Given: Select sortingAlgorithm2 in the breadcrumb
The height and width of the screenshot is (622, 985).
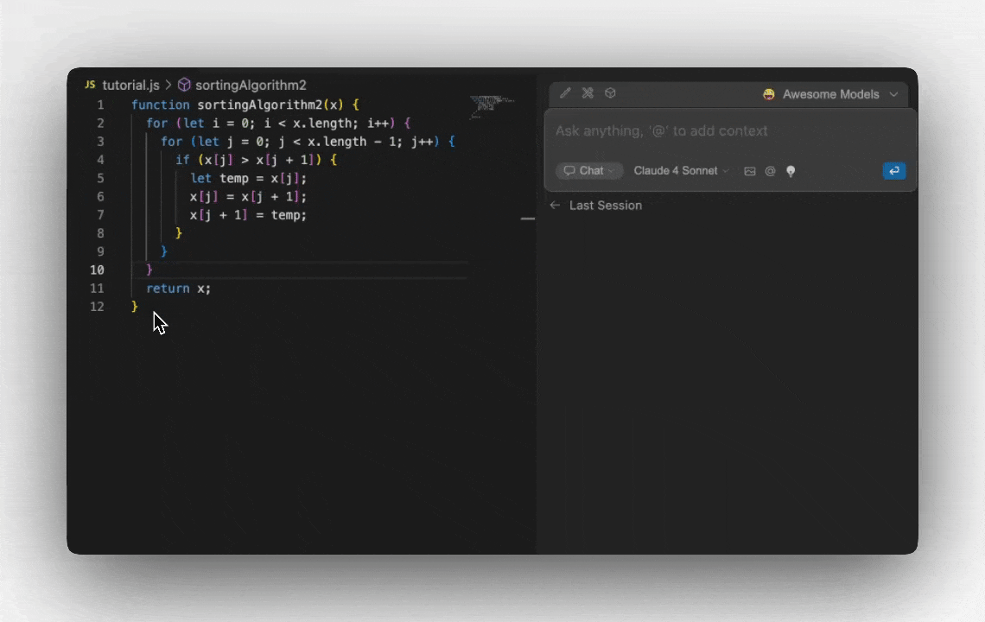Looking at the screenshot, I should pyautogui.click(x=251, y=85).
